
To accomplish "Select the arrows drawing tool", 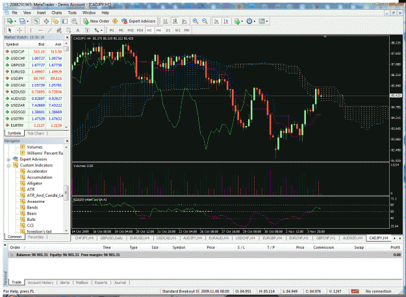I will (97, 31).
